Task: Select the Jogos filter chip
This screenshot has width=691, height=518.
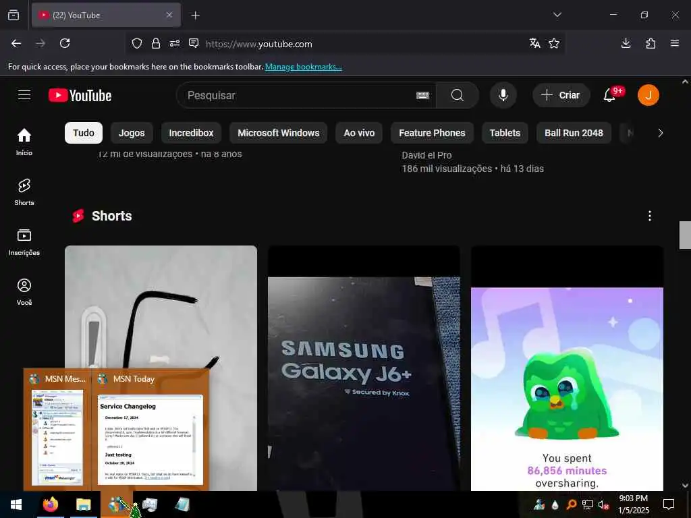Action: pos(132,133)
